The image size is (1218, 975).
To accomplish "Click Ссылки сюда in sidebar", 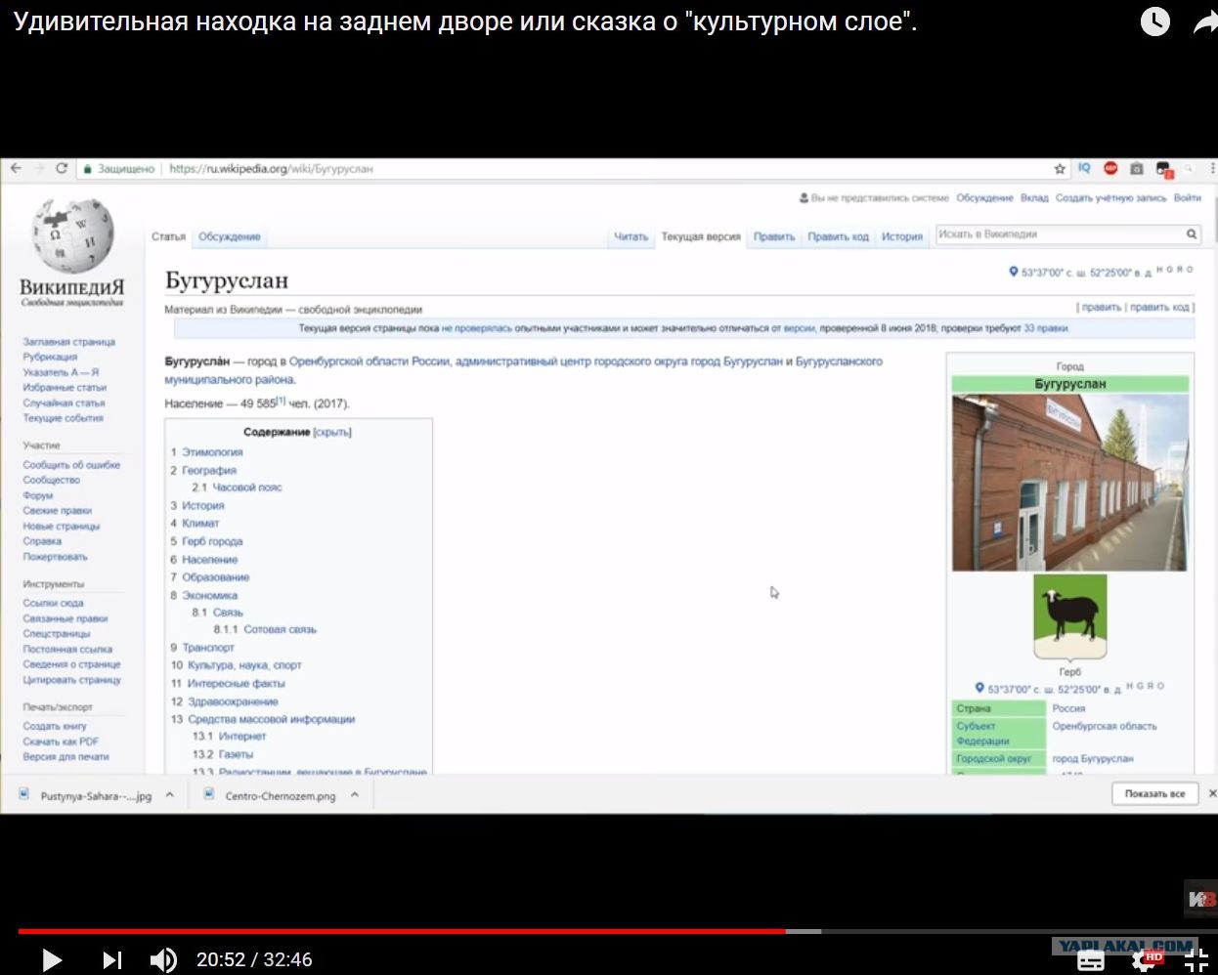I will point(54,603).
